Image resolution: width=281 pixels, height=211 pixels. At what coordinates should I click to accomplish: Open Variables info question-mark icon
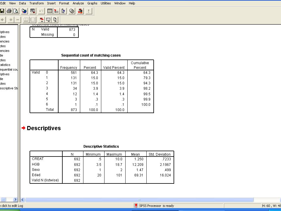tap(63, 11)
